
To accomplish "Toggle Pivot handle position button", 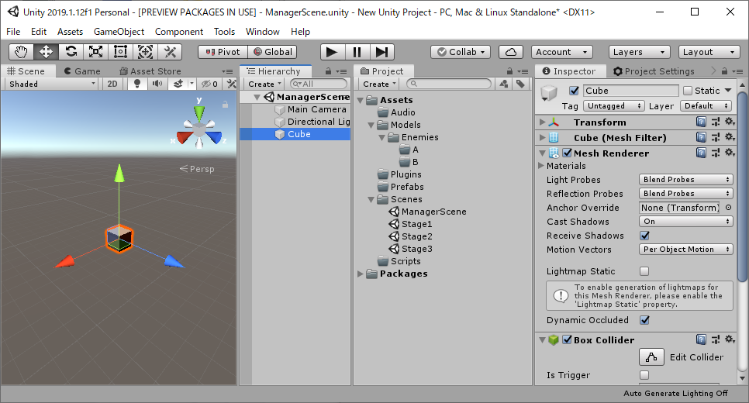I will 223,52.
